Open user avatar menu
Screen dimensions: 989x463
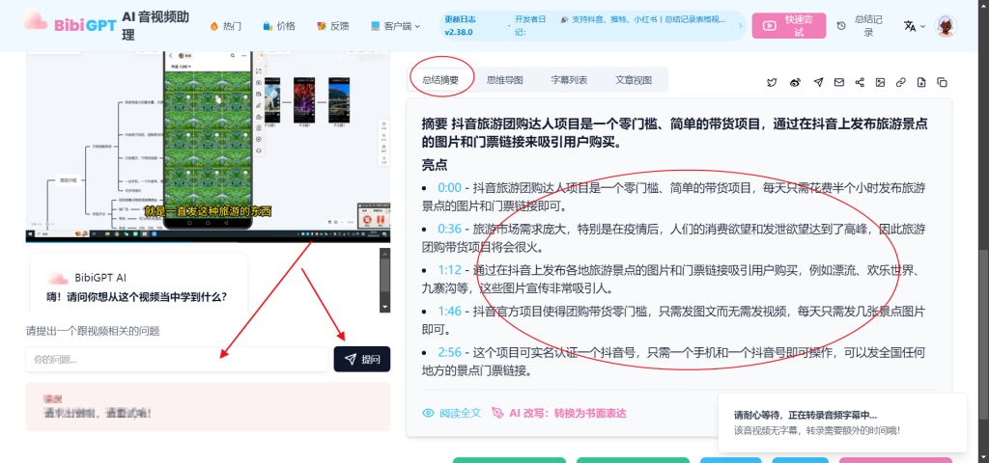pos(946,26)
